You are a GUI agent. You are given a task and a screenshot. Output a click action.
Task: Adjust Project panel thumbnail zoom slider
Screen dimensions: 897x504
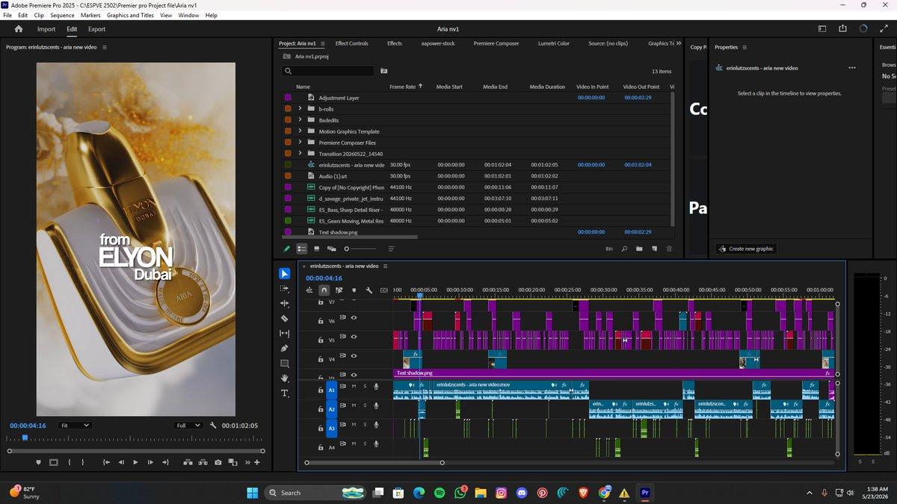pos(360,249)
